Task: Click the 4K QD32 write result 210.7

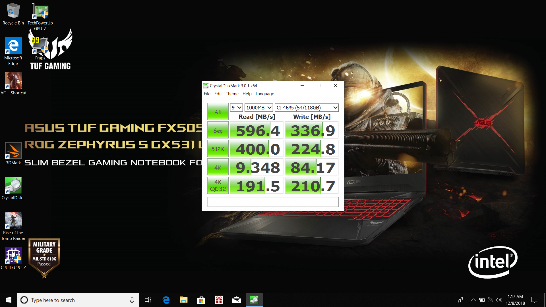Action: click(x=312, y=186)
